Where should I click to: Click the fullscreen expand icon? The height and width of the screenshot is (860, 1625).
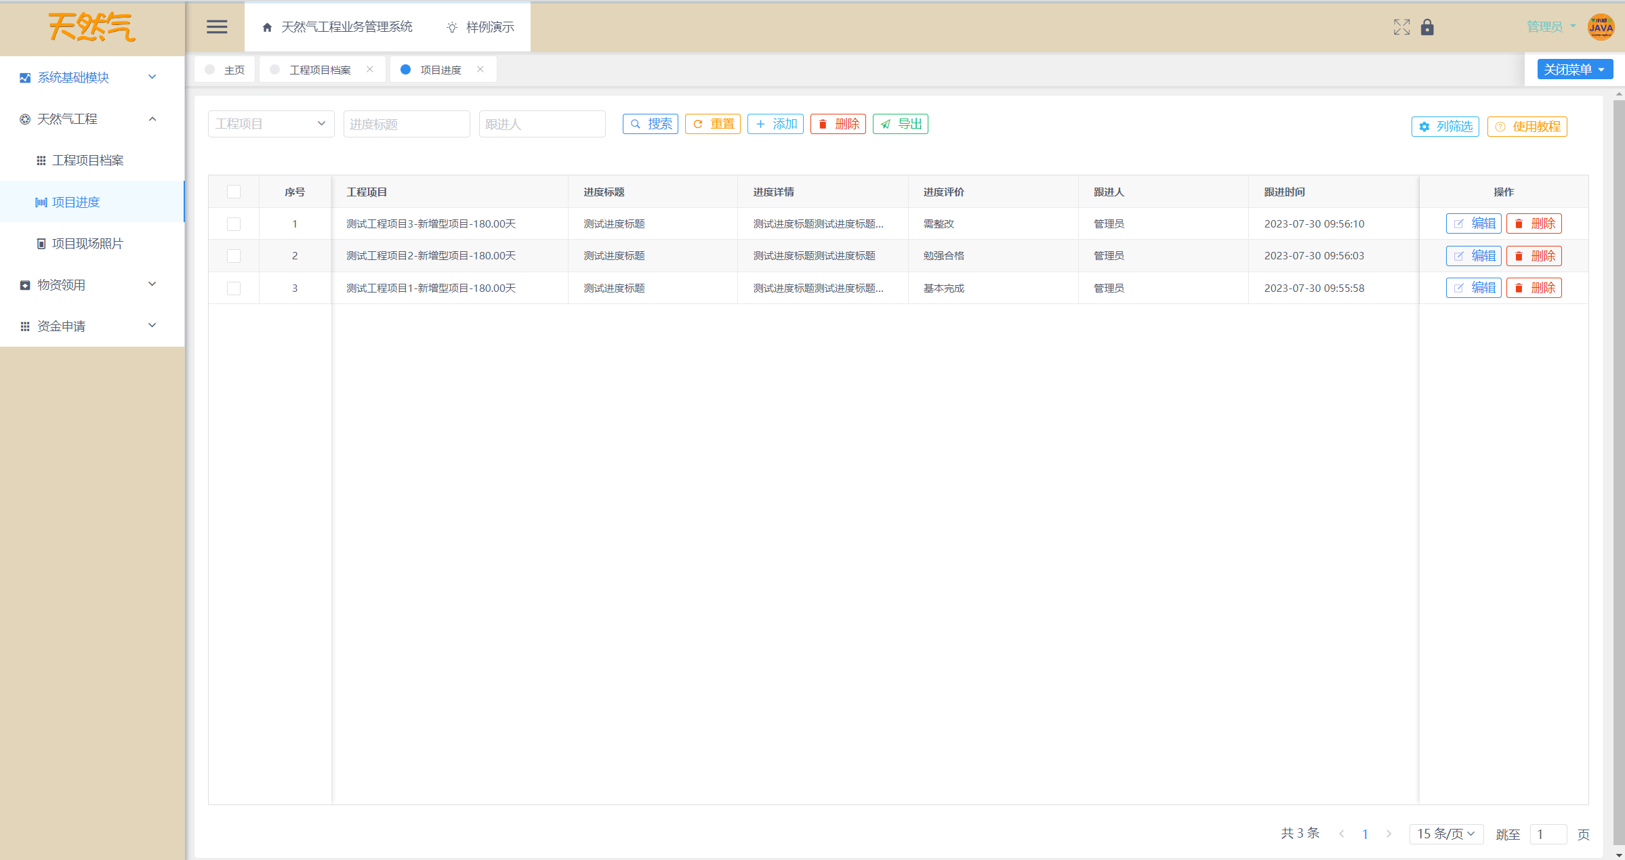click(1401, 27)
